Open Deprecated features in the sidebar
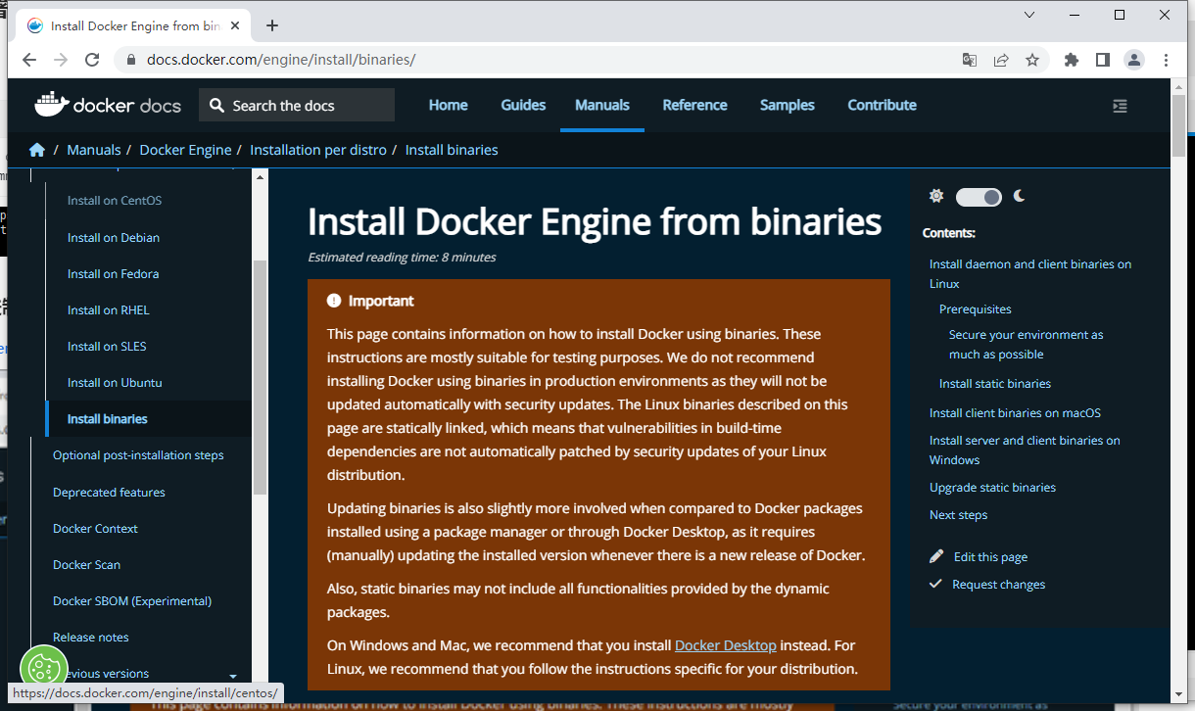 (109, 492)
